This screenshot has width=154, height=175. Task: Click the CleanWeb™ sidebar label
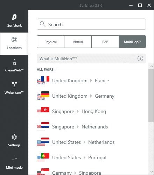tap(14, 70)
